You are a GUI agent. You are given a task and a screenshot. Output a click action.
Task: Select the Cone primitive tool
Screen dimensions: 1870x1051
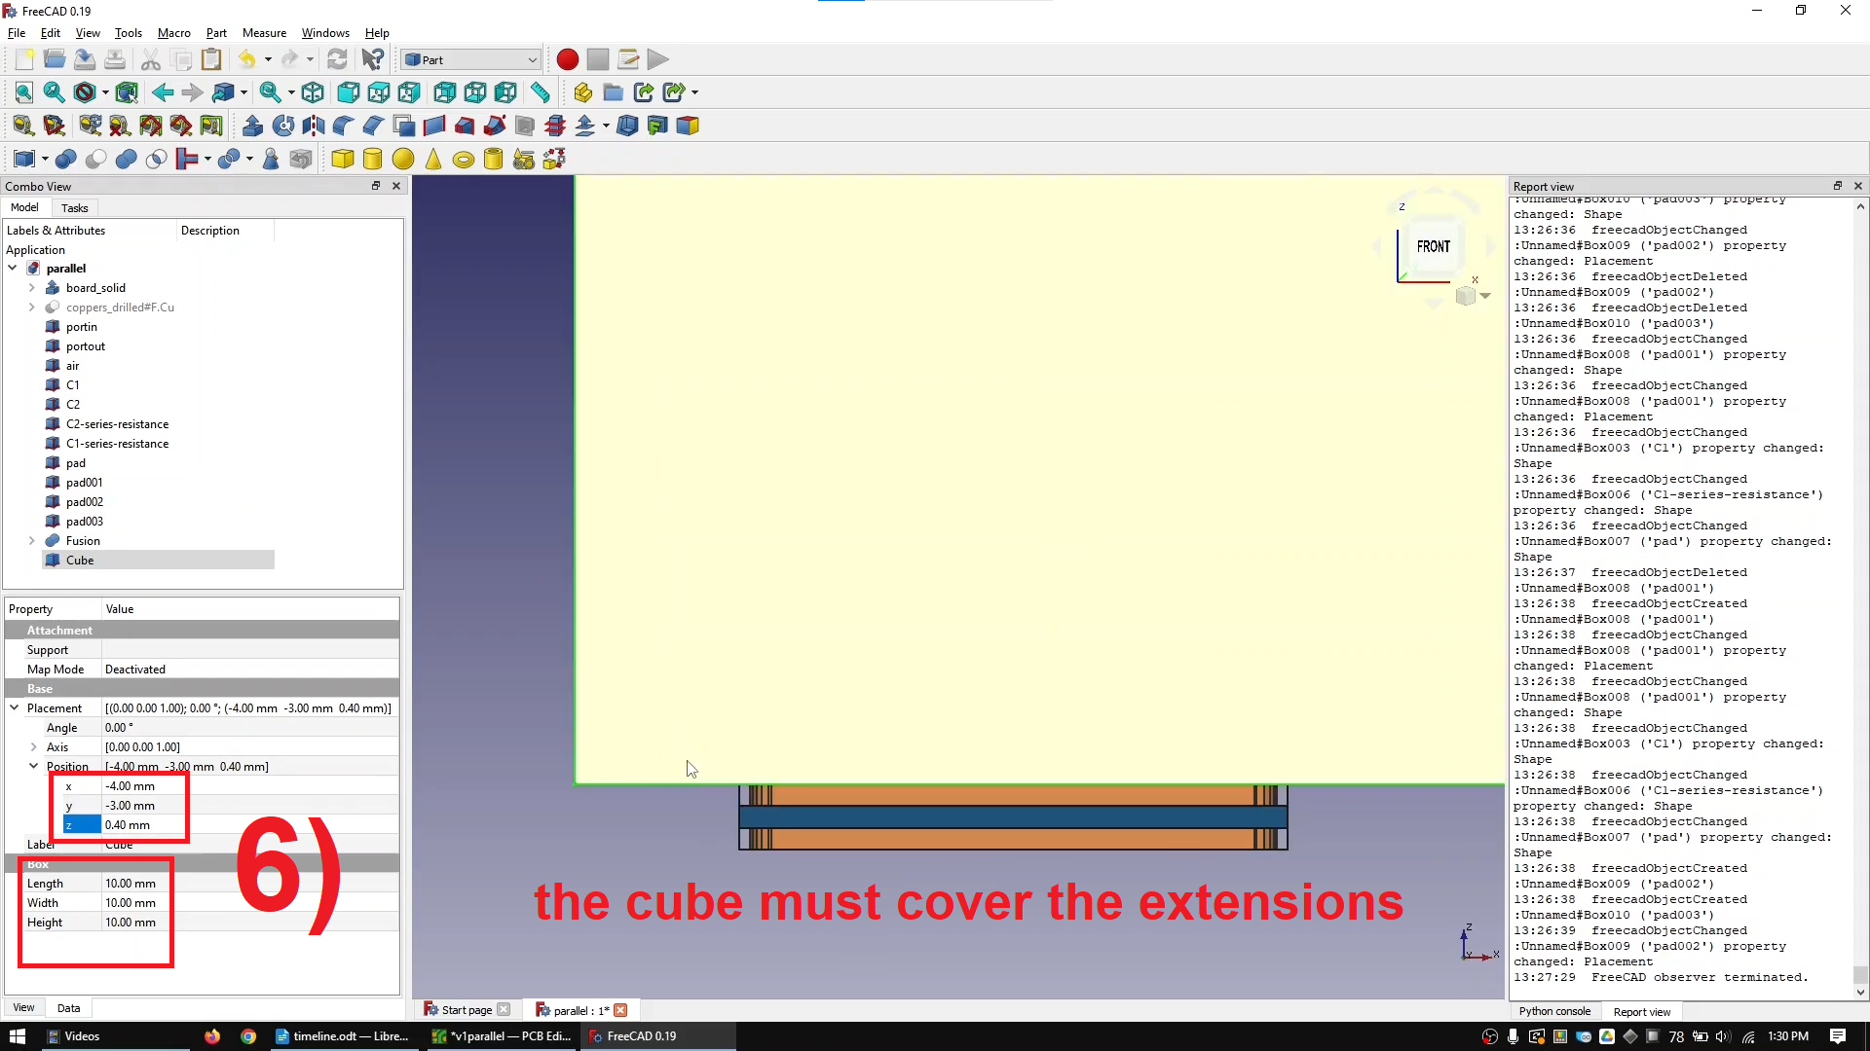click(433, 159)
